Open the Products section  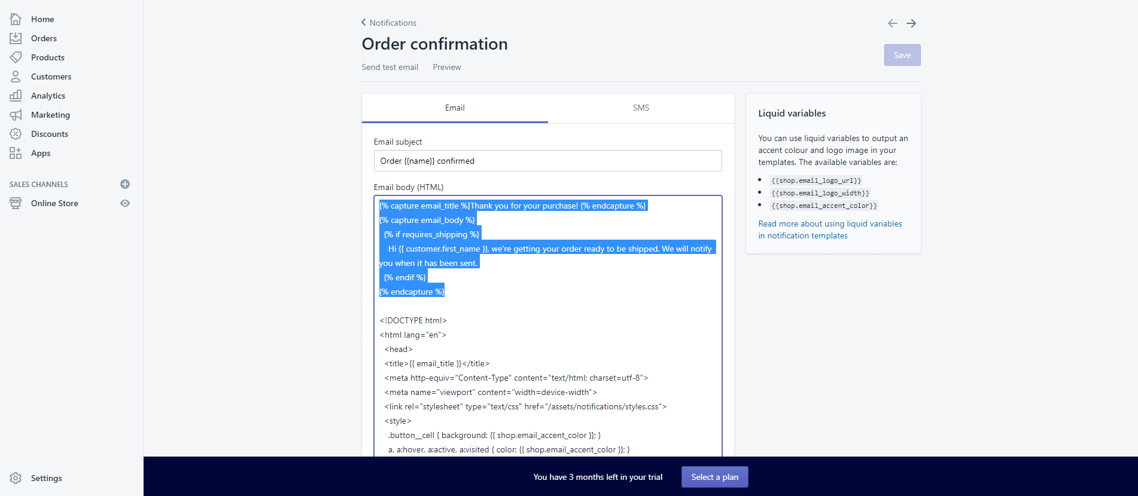pyautogui.click(x=47, y=57)
